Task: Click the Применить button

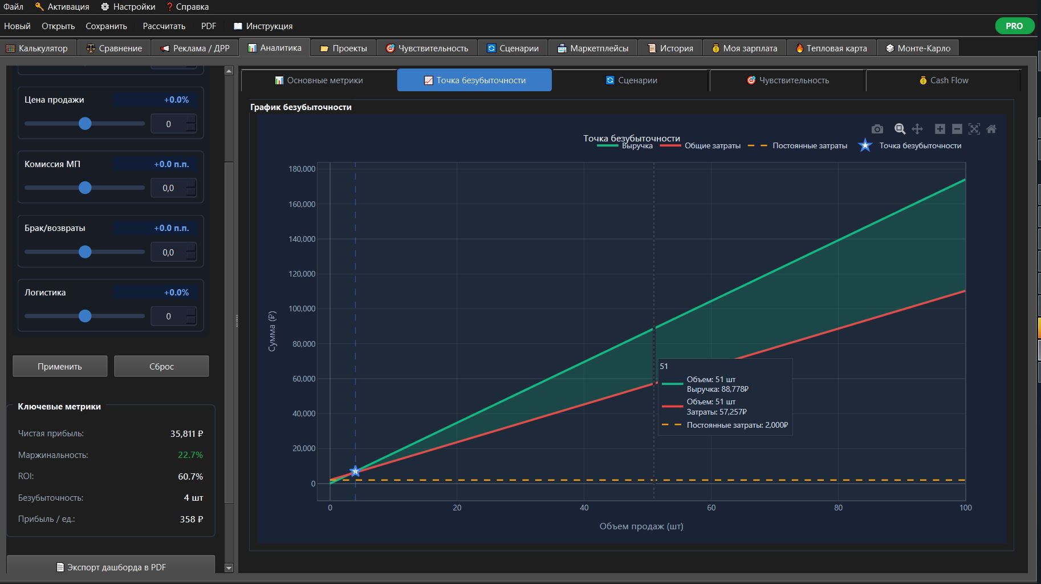Action: pos(60,366)
